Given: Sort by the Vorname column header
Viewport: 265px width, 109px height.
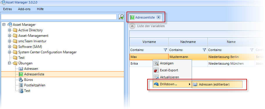Looking at the screenshot, I should [x=149, y=42].
